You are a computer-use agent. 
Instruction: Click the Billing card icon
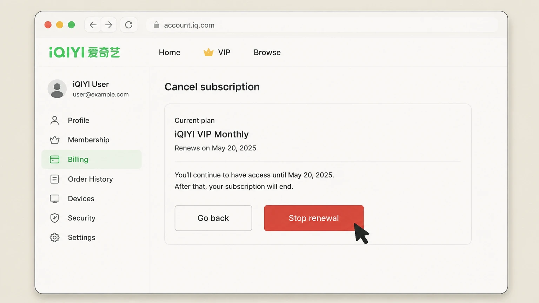[55, 160]
